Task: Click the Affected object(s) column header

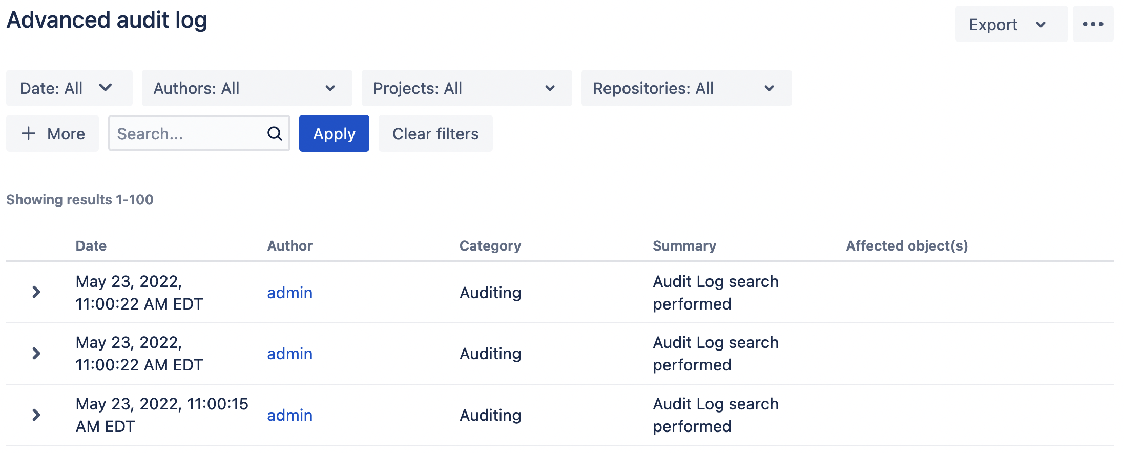Action: coord(906,246)
